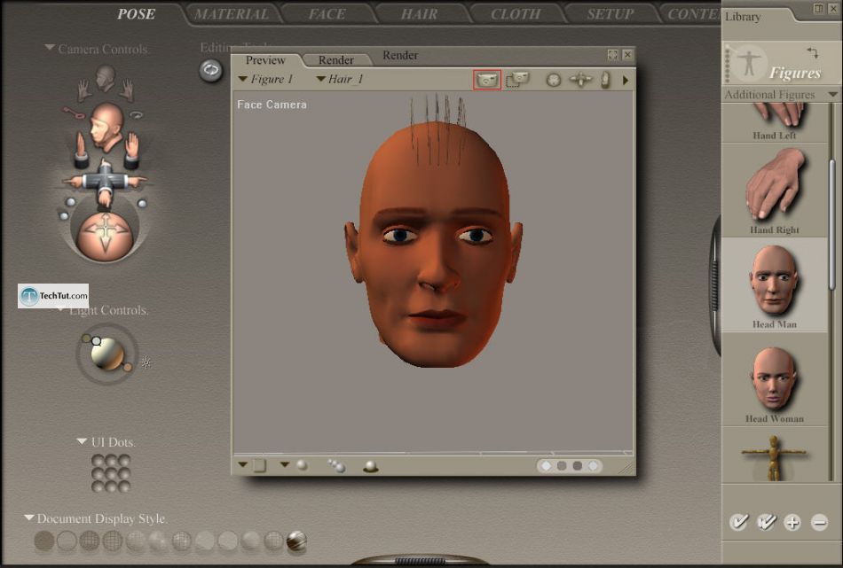Click the first UI dot in top row
This screenshot has width=843, height=568.
tap(98, 461)
